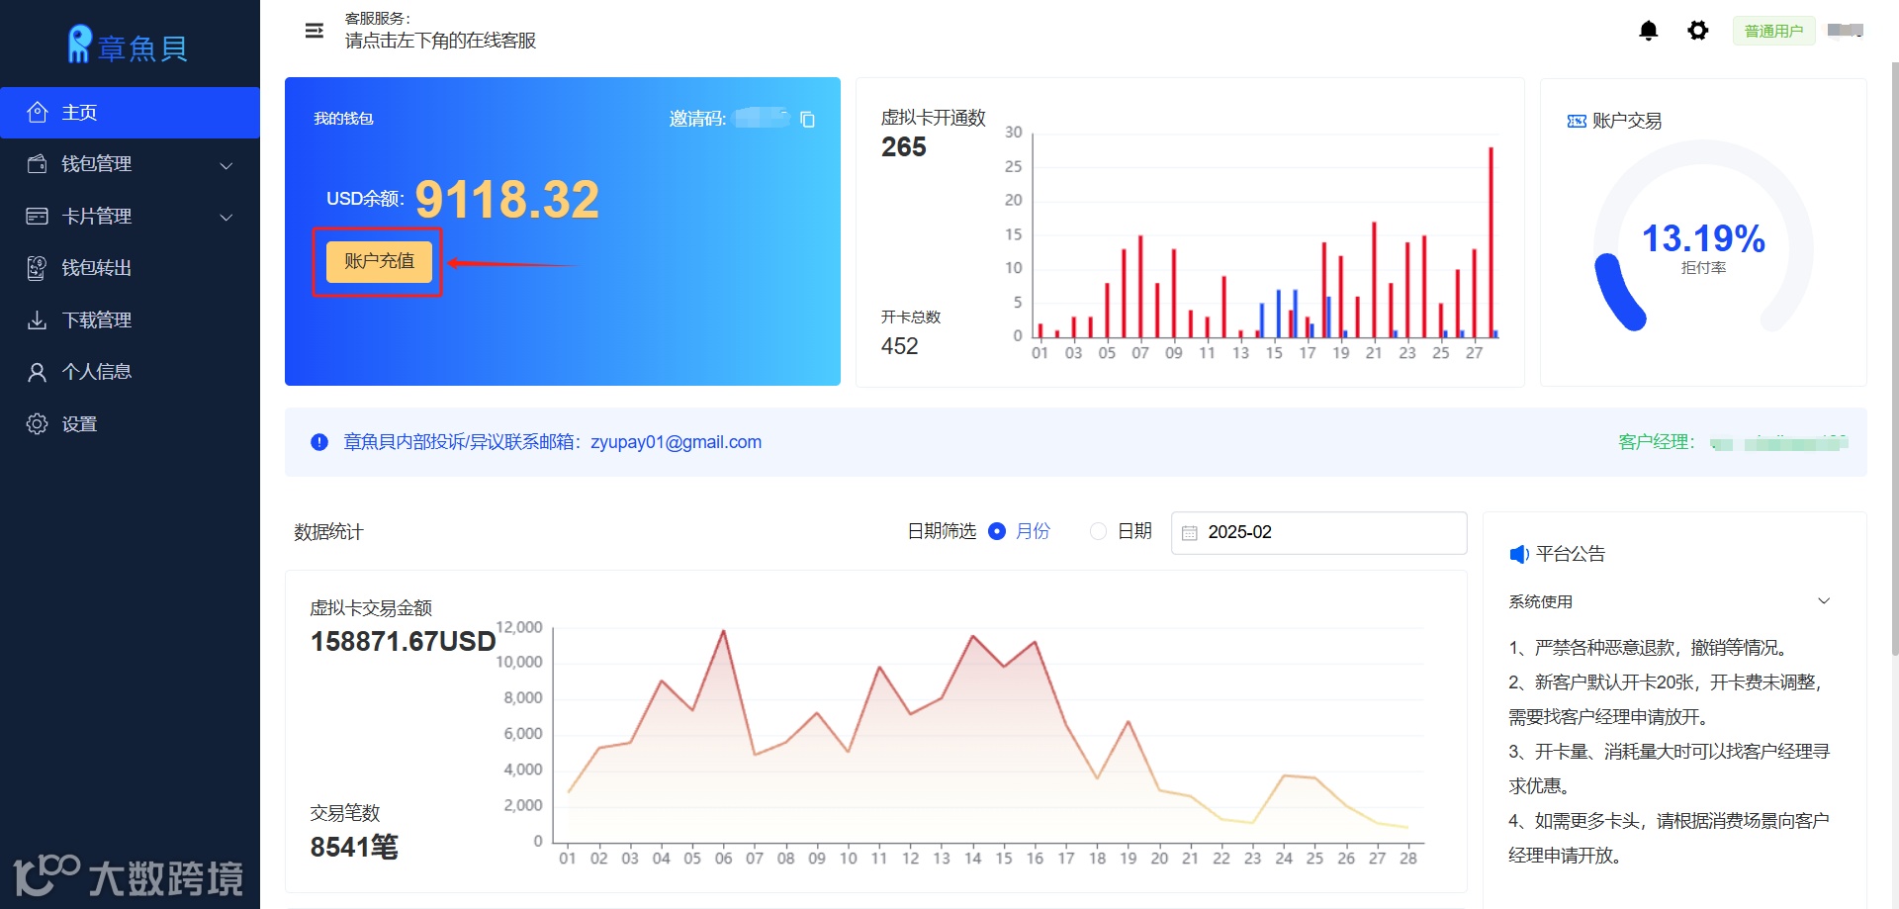The width and height of the screenshot is (1899, 909).
Task: Click the 158871.67USD transaction amount
Action: click(x=404, y=641)
